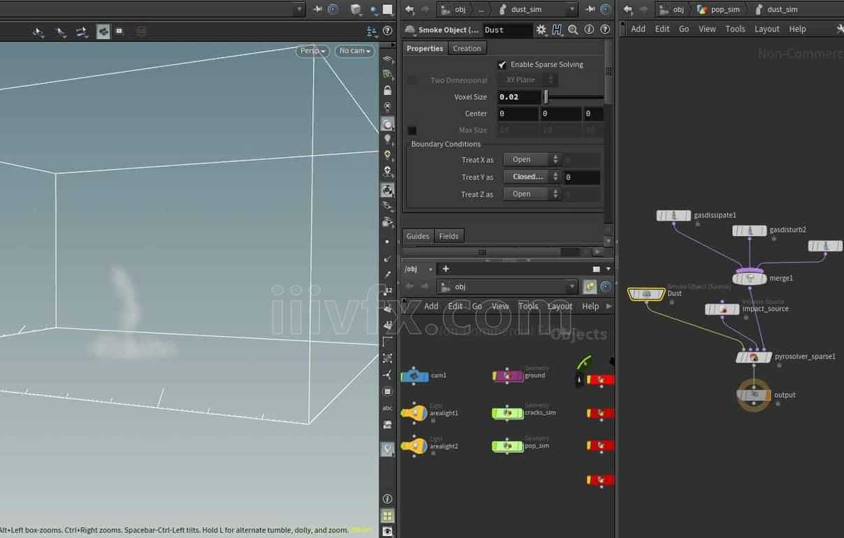Screen dimensions: 844x538
Task: Toggle the yellow pin icon in lower network pane
Action: (590, 286)
